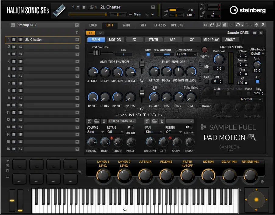The width and height of the screenshot is (275, 215).
Task: Enable the ARP checkbox in master section
Action: (206, 81)
